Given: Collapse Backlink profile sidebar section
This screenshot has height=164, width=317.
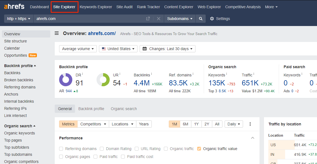Looking at the screenshot, I should click(20, 66).
